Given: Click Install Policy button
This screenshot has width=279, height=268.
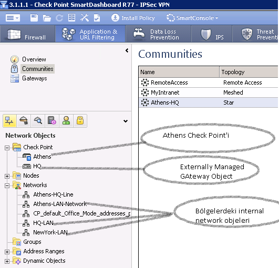Looking at the screenshot, I should [133, 18].
